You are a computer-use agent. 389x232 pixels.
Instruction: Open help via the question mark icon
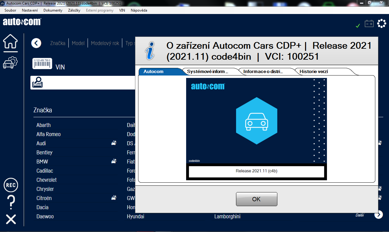(x=11, y=202)
